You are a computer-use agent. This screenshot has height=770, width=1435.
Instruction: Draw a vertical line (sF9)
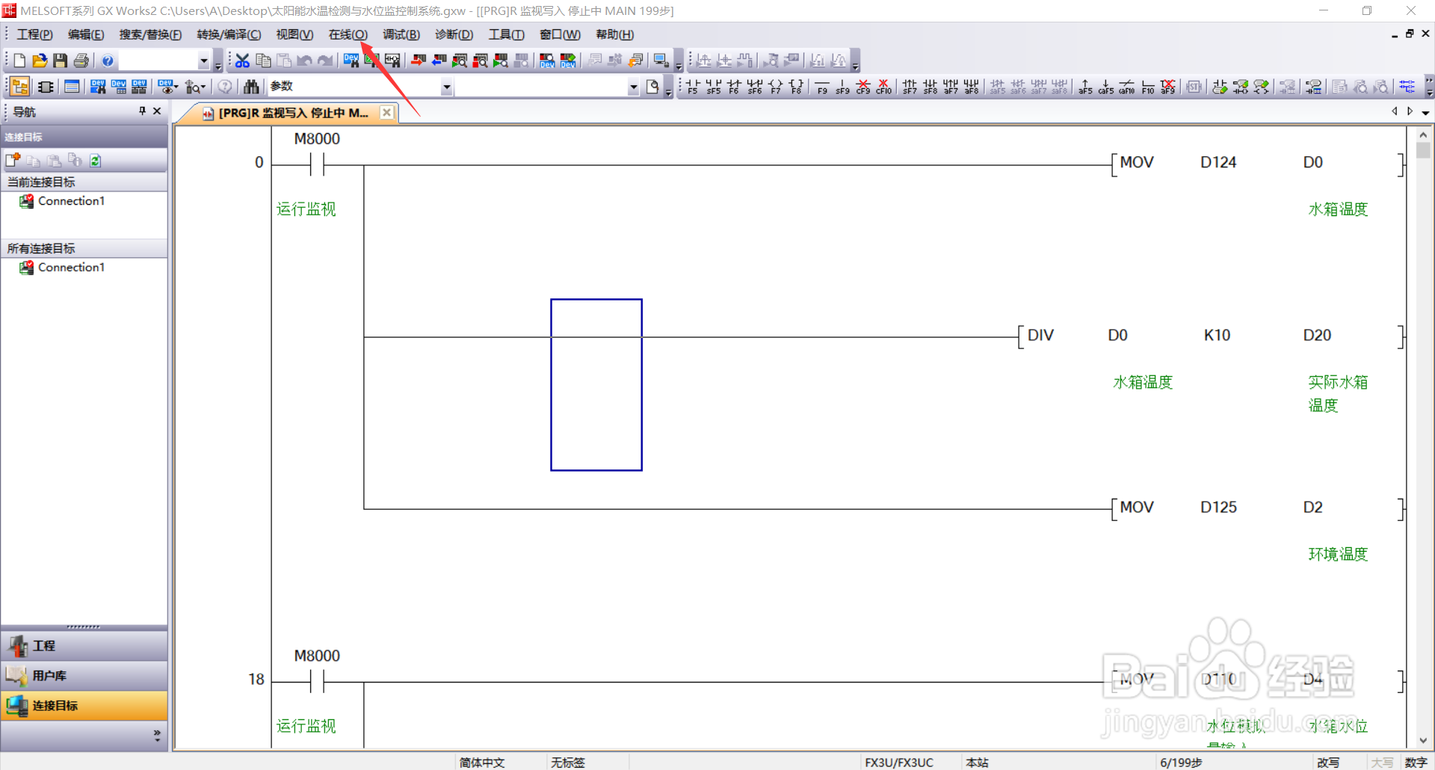click(x=842, y=87)
